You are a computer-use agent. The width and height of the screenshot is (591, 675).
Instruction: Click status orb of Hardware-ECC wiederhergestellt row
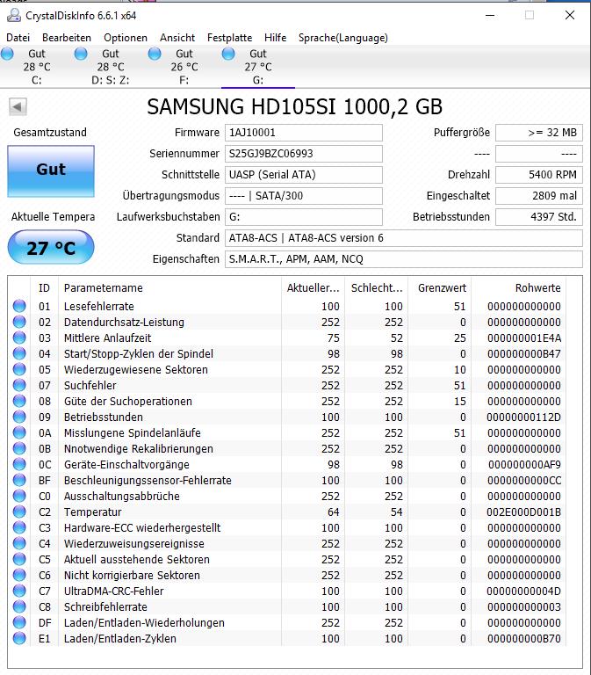click(19, 527)
